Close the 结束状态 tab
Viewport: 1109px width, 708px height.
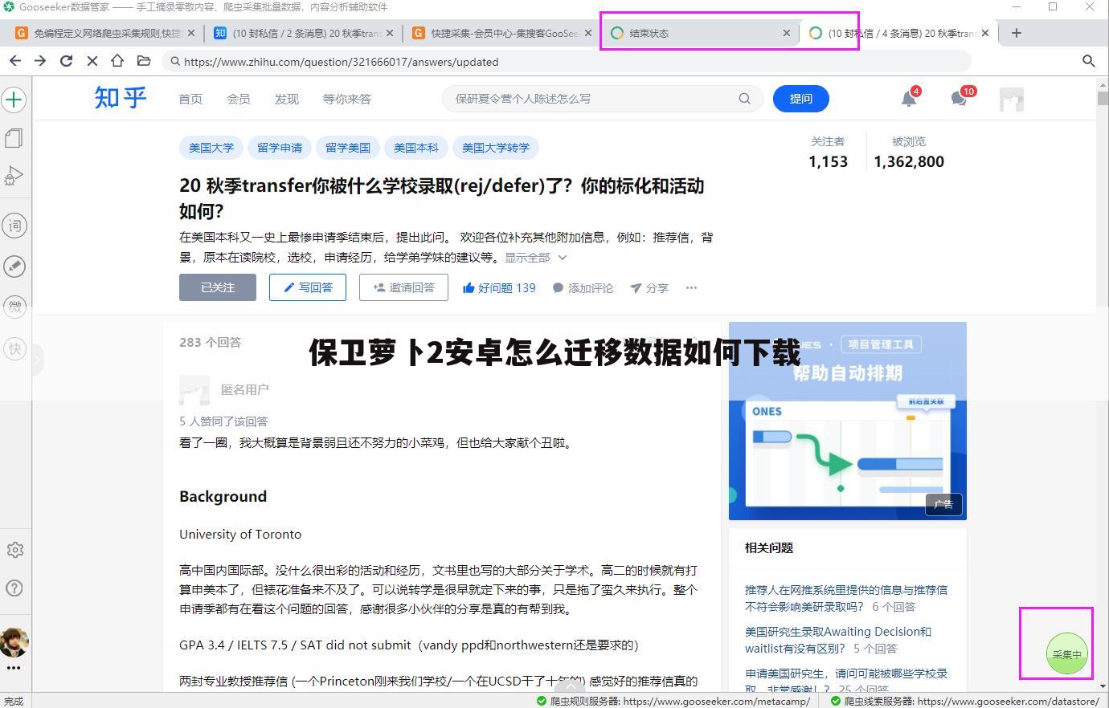(x=787, y=33)
